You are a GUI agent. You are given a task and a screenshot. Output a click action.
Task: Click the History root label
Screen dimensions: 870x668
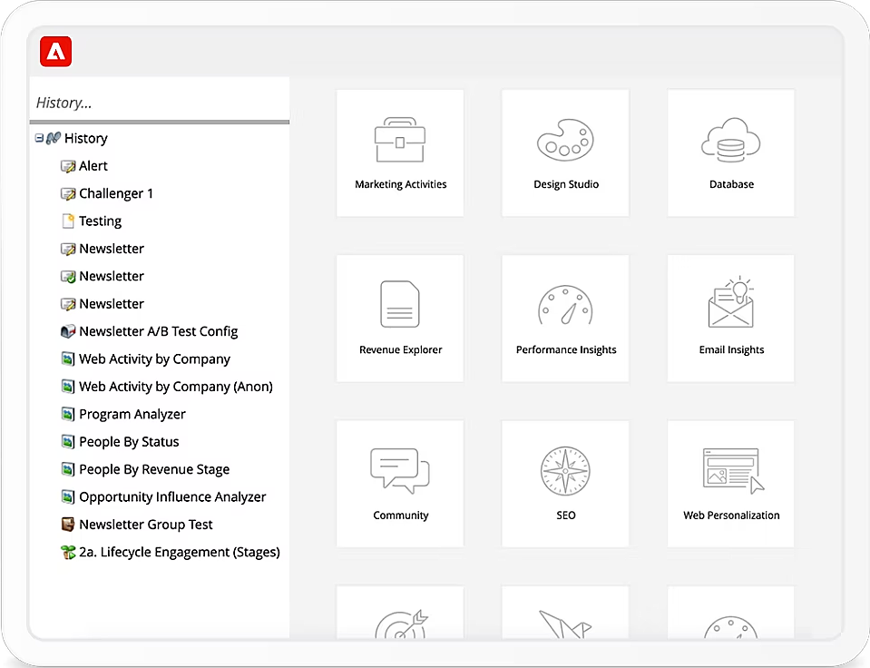coord(86,138)
